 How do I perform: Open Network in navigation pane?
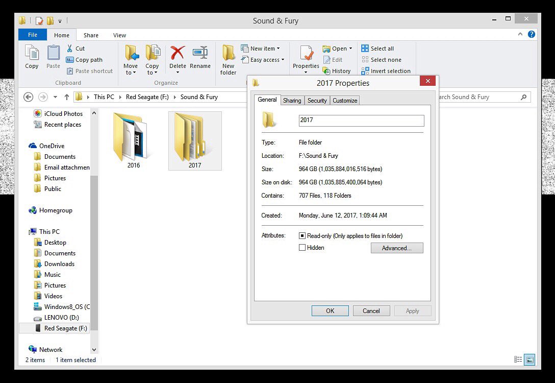45,349
